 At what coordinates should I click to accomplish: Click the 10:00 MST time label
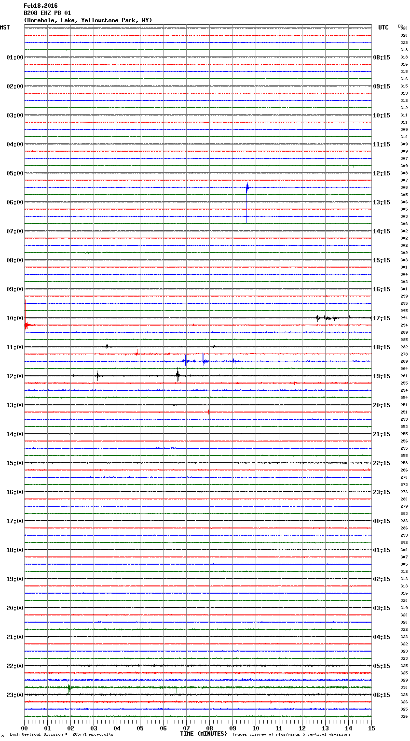point(15,318)
